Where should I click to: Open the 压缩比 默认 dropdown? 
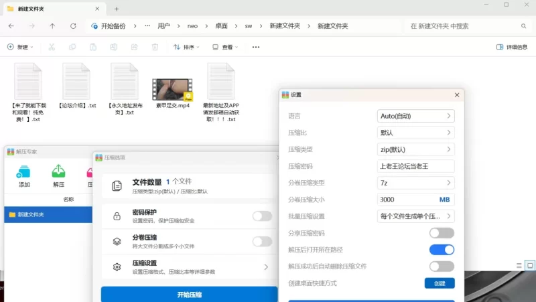click(x=415, y=133)
